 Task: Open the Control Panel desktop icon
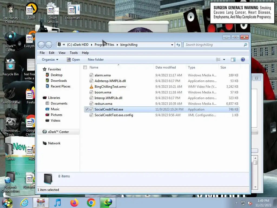coord(11,96)
